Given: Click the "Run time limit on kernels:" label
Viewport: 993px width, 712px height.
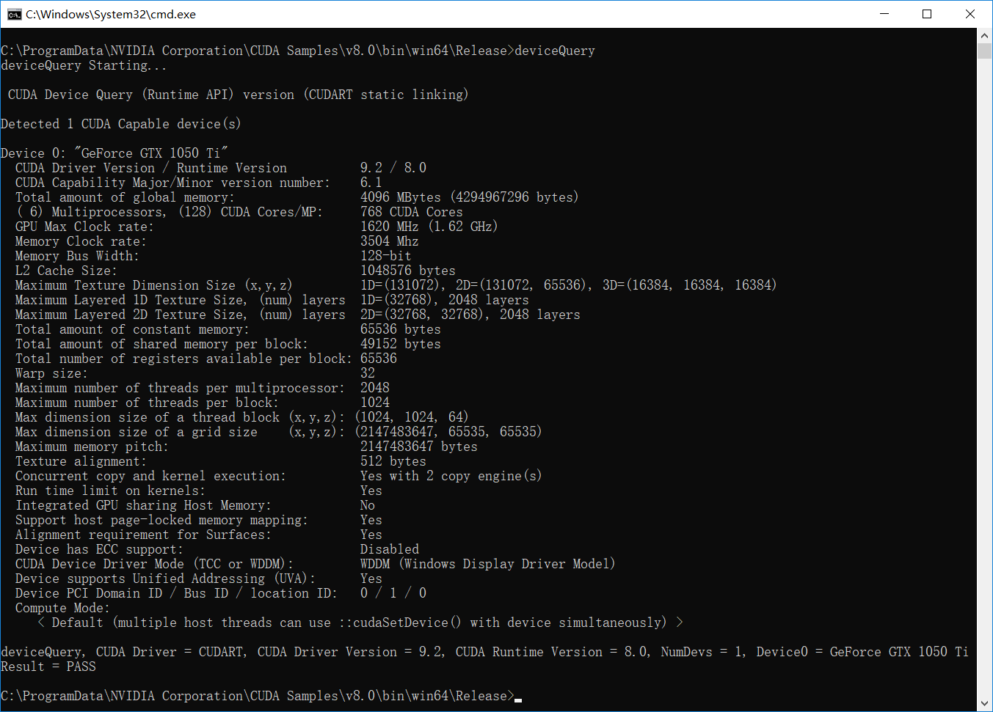Looking at the screenshot, I should [110, 491].
